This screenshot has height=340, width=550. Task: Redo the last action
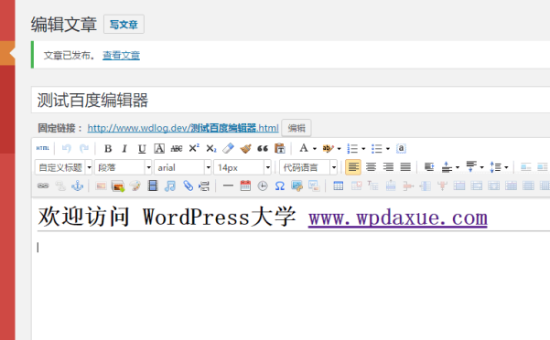point(84,148)
